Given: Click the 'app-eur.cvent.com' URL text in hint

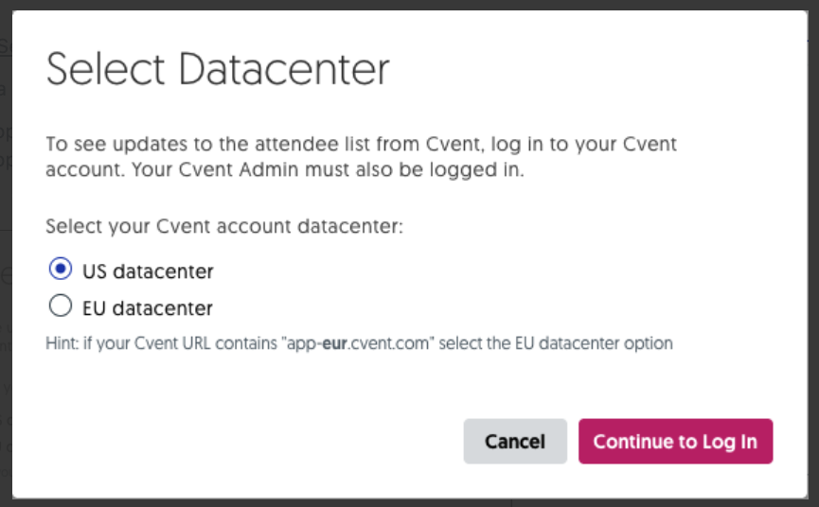Looking at the screenshot, I should pos(358,343).
